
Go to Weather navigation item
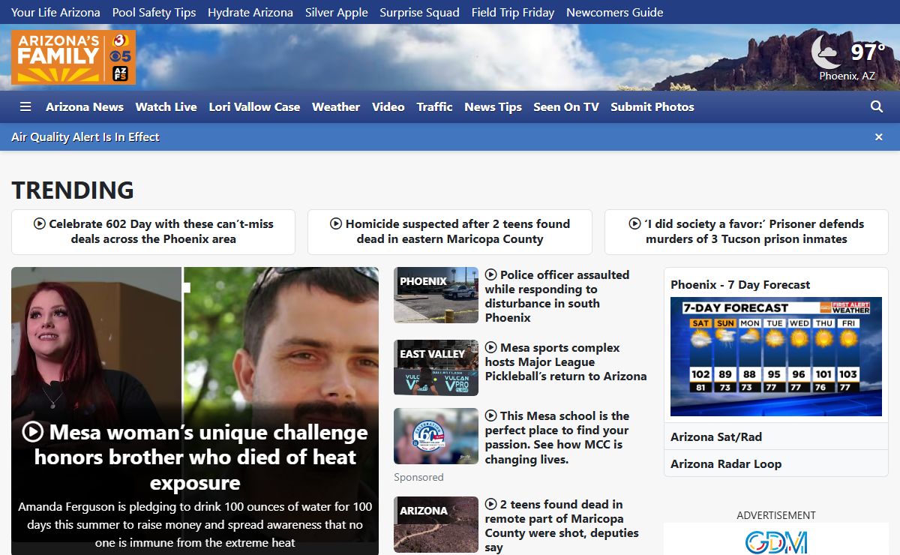pyautogui.click(x=336, y=107)
